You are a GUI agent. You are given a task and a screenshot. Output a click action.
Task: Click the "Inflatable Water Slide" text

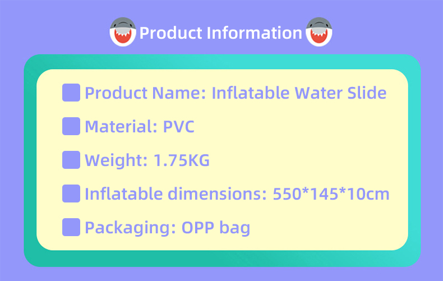coord(299,93)
